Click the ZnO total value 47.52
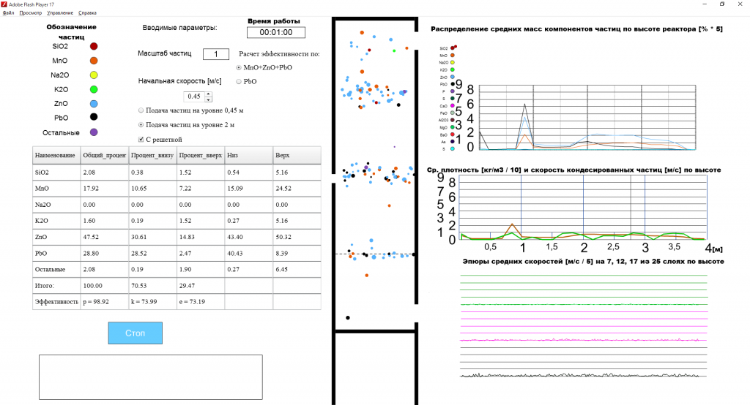 91,238
